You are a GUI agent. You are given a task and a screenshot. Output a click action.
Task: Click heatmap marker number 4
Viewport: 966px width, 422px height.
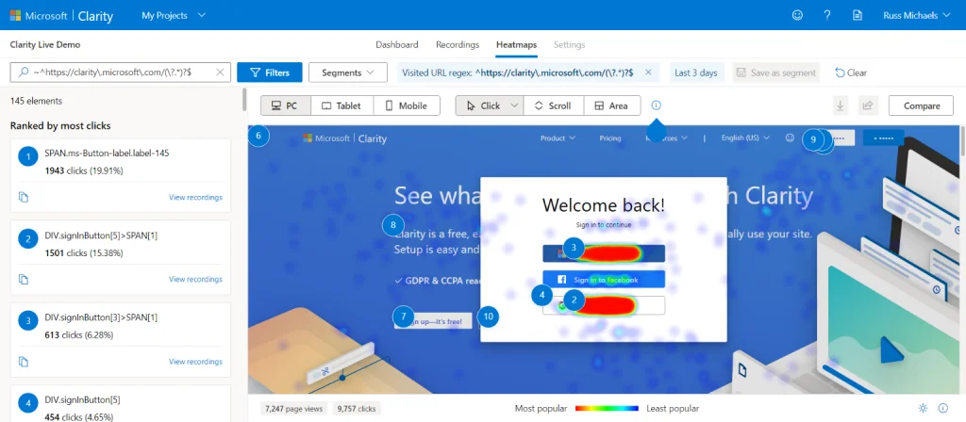coord(542,295)
